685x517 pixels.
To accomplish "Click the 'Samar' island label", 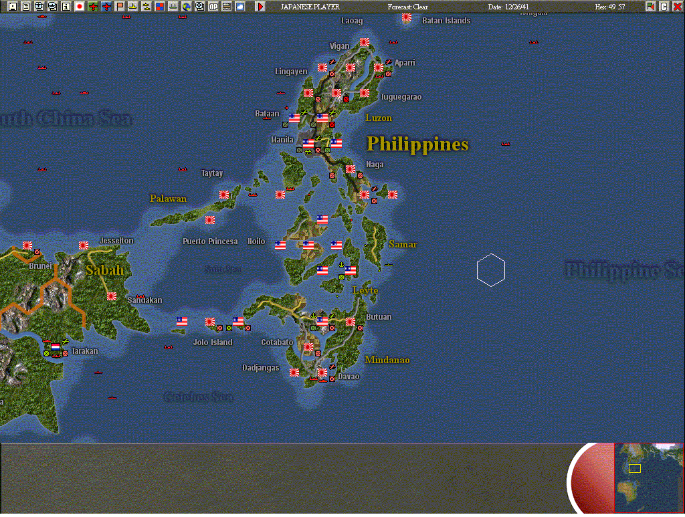I will click(x=403, y=245).
